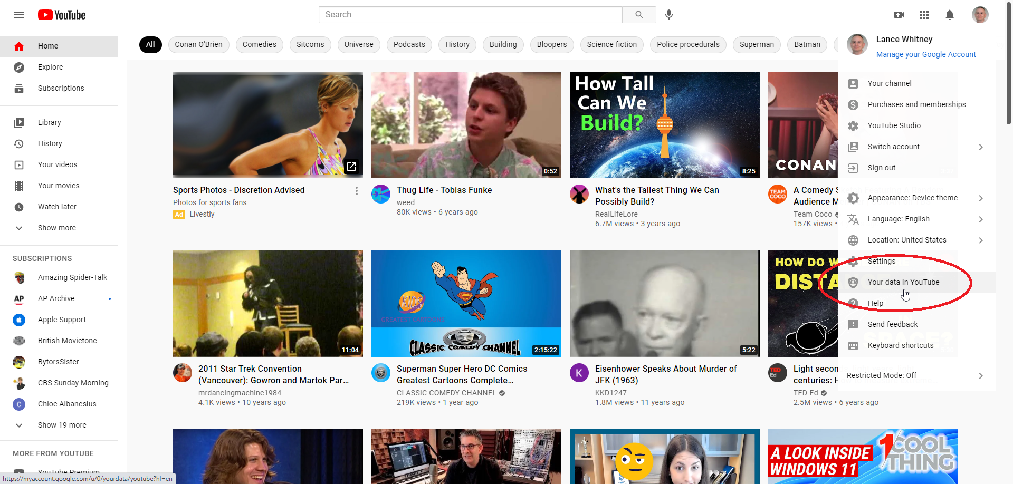Open Language: English submenu
Image resolution: width=1013 pixels, height=484 pixels.
click(x=917, y=219)
